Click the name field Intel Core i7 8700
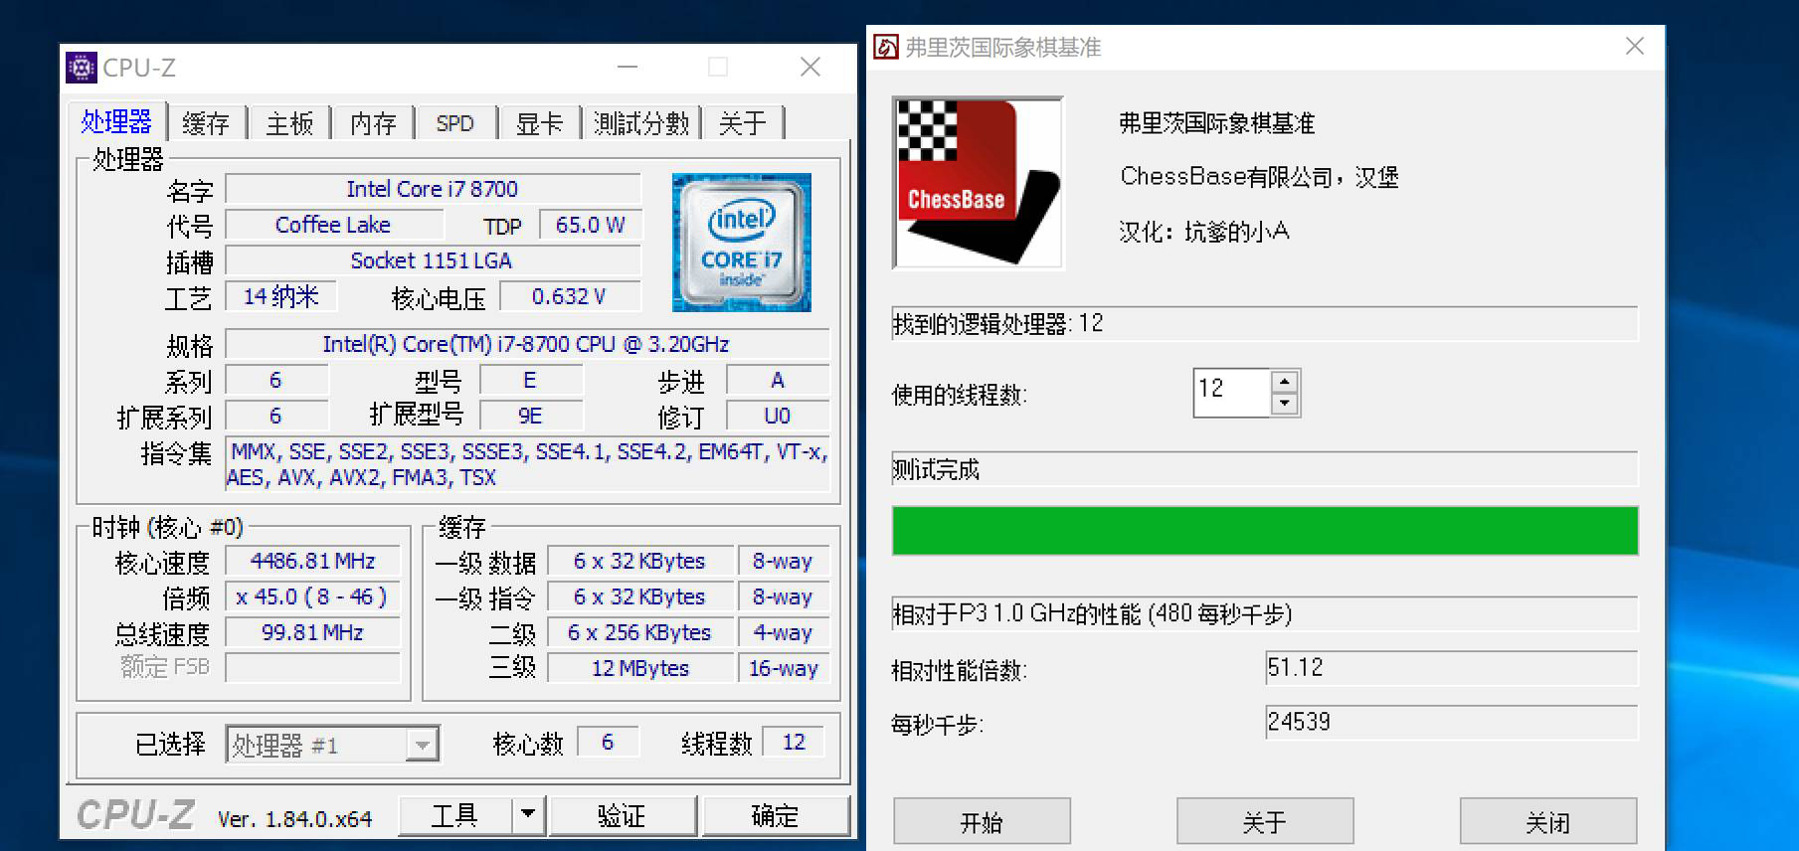This screenshot has height=851, width=1799. pyautogui.click(x=433, y=189)
